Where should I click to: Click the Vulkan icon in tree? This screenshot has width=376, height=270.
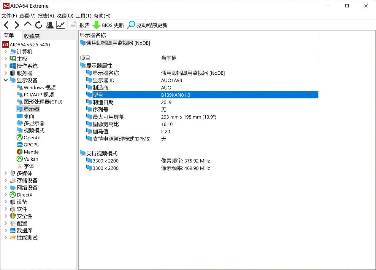[20, 159]
